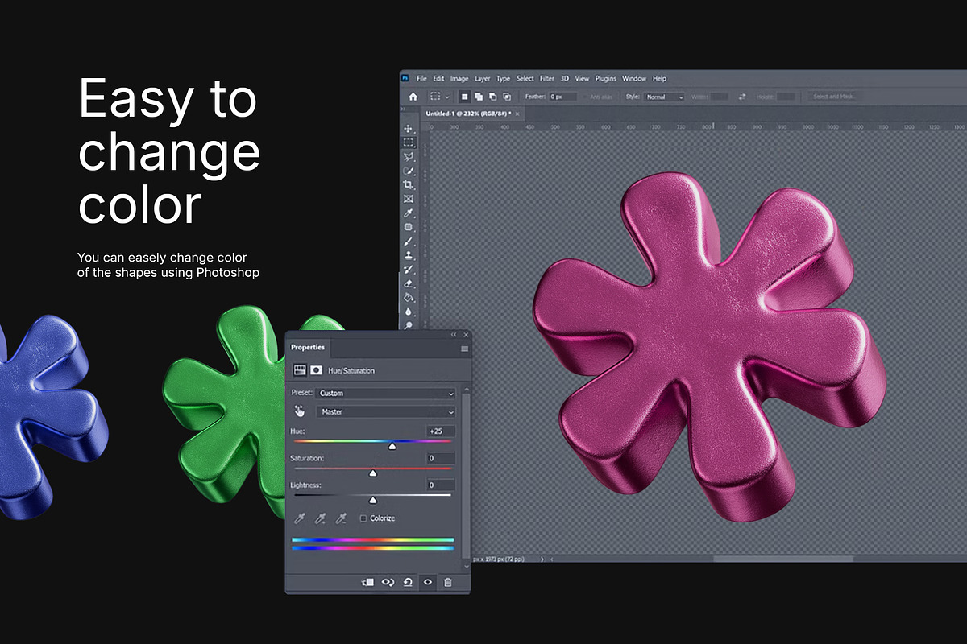Choose Intersect with selection mode icon
The width and height of the screenshot is (967, 644).
pyautogui.click(x=506, y=97)
